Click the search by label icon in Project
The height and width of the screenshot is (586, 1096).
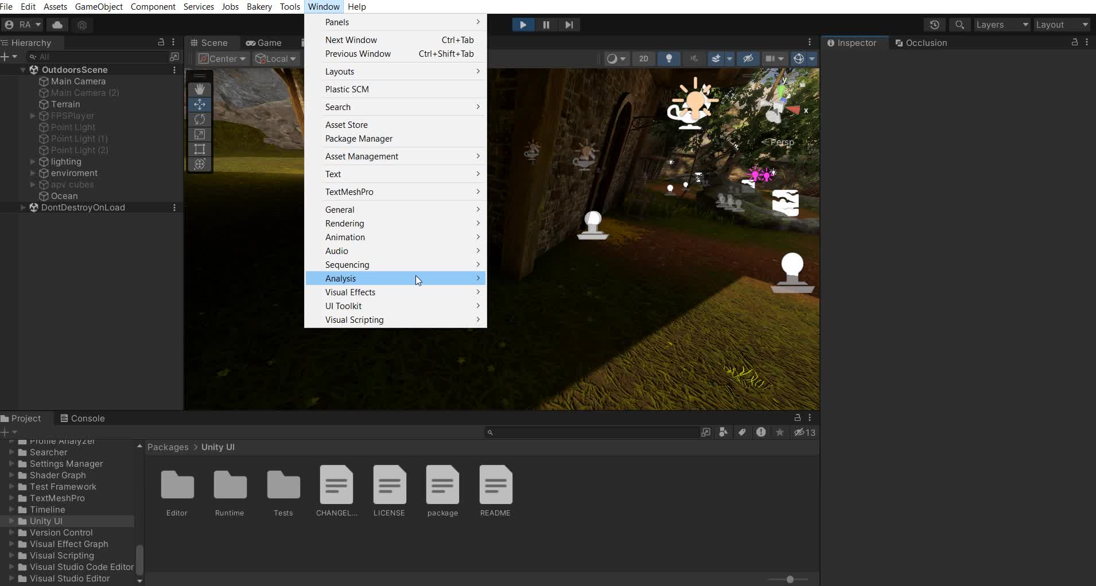[741, 432]
